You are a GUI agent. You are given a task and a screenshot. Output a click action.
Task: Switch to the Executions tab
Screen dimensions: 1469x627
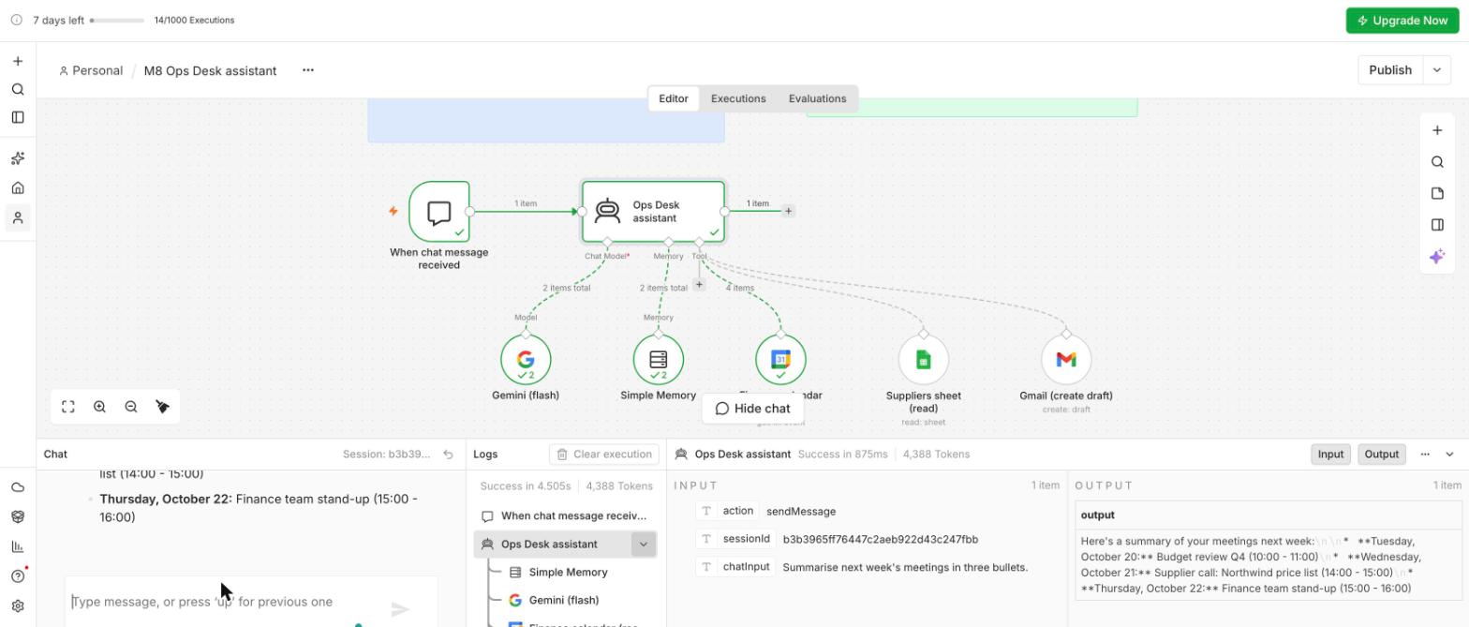tap(738, 98)
